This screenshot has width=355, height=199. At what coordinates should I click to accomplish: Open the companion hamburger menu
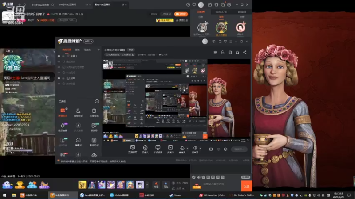click(x=231, y=42)
